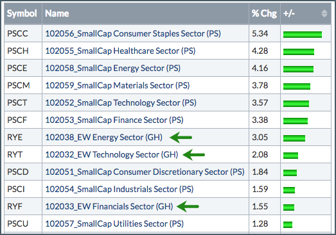Click the PSCU green change bar
This screenshot has height=235, width=336.
coord(288,225)
